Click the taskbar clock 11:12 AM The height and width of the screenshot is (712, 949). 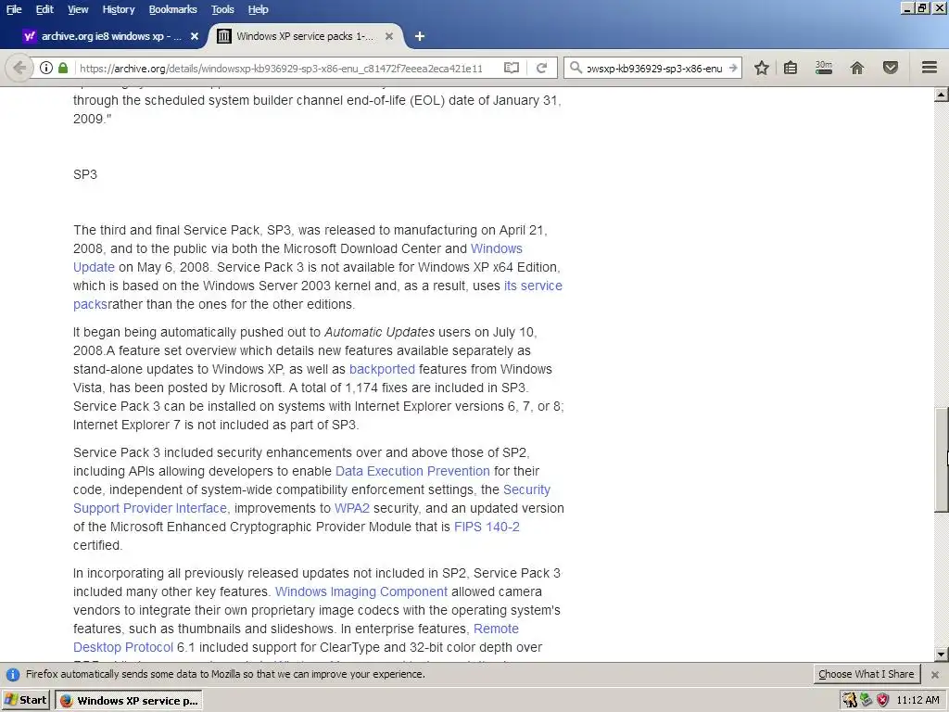pyautogui.click(x=918, y=701)
